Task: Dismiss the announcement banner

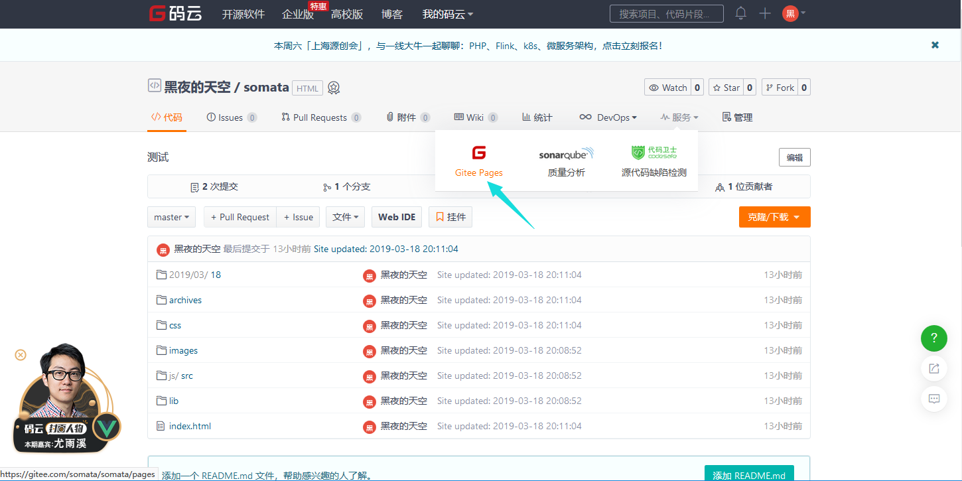Action: pyautogui.click(x=935, y=45)
